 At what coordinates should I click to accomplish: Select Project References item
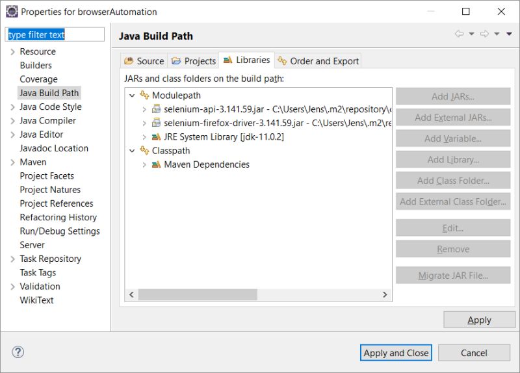click(57, 203)
